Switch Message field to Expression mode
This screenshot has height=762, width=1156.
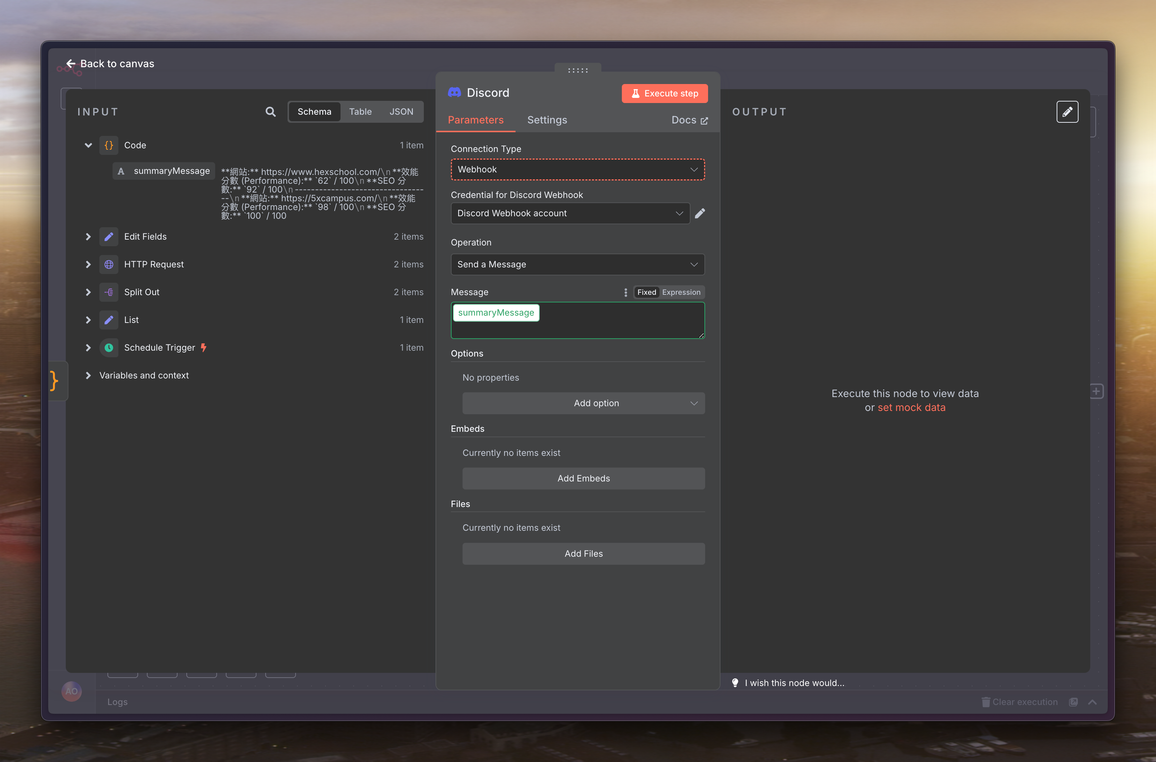[x=681, y=292]
